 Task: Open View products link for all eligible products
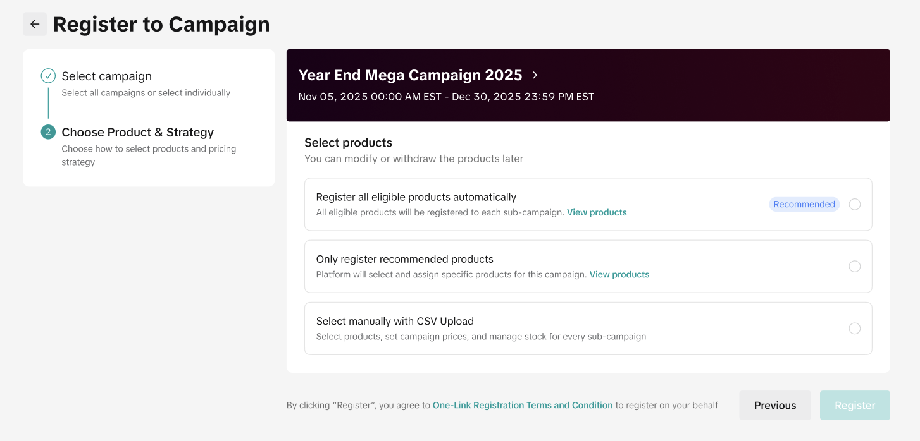(597, 212)
